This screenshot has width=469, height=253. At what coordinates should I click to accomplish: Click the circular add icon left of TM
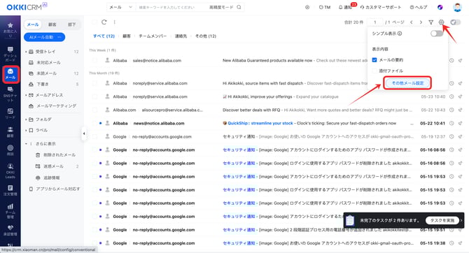(x=307, y=7)
